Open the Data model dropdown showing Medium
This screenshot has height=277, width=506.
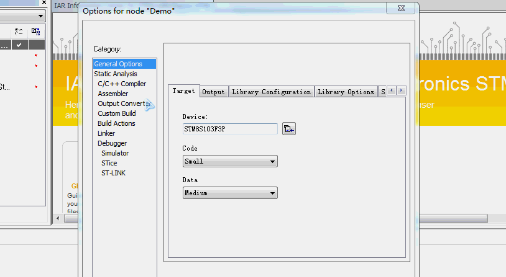click(230, 193)
